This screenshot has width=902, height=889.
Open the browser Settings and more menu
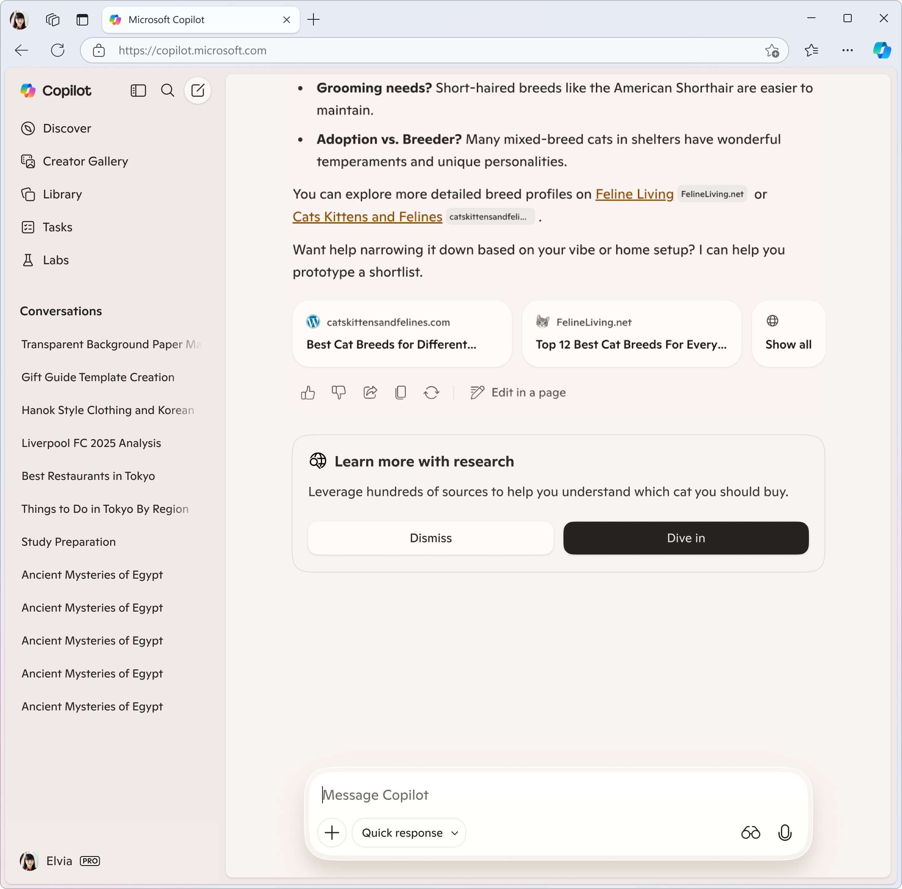[847, 50]
